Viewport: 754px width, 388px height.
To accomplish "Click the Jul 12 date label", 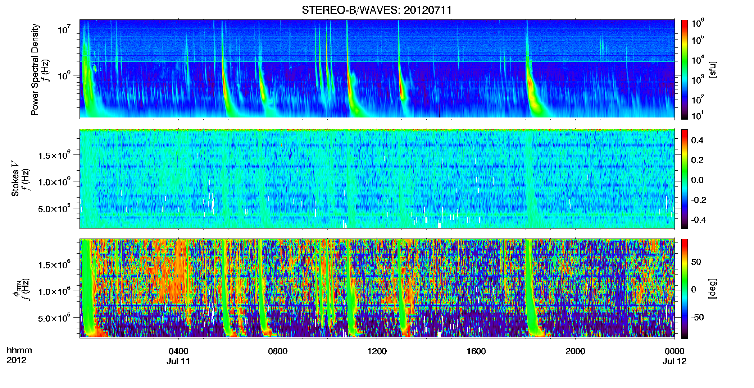I will click(x=675, y=361).
